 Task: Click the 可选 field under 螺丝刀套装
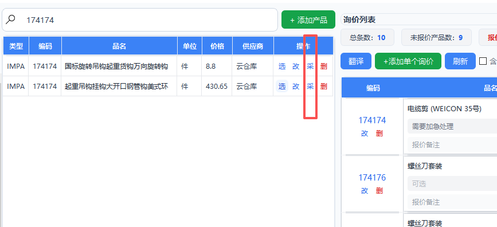(x=452, y=183)
